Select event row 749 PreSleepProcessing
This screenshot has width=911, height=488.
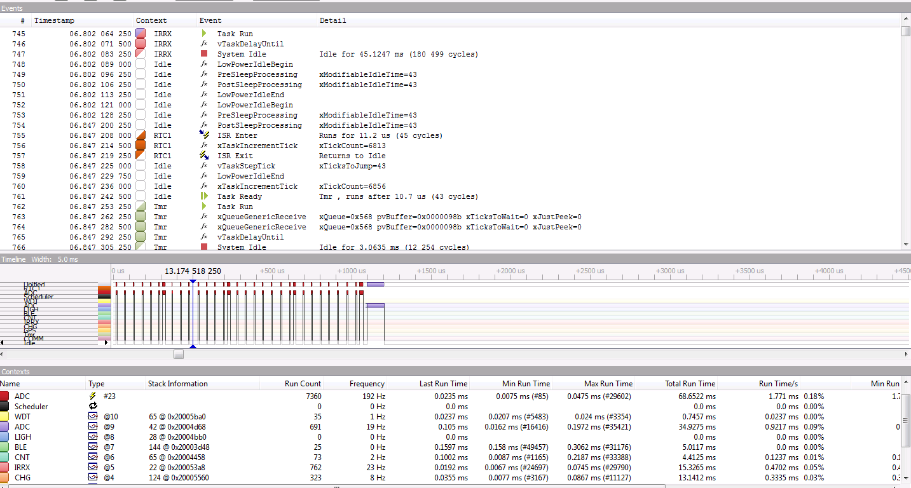(x=450, y=74)
